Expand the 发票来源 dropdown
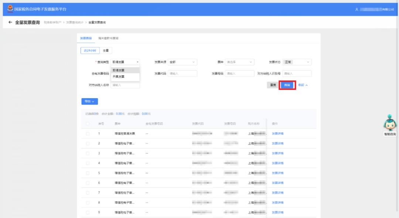Image resolution: width=399 pixels, height=218 pixels. (x=183, y=62)
